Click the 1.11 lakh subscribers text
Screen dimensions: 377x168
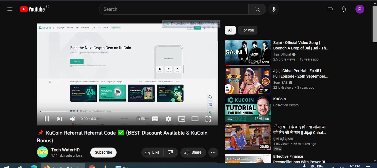(67, 156)
